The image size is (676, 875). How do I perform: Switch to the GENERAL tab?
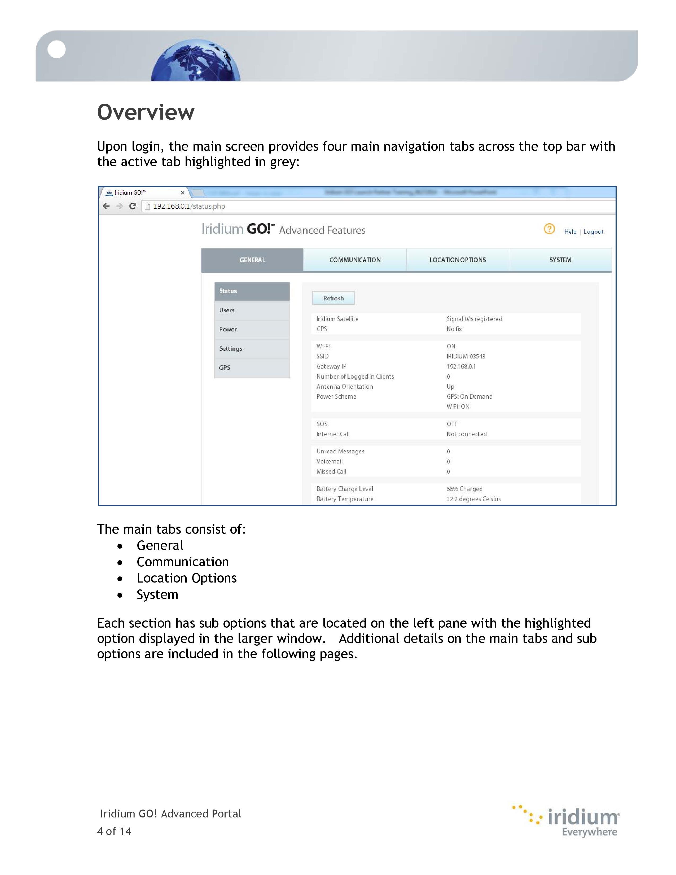252,260
